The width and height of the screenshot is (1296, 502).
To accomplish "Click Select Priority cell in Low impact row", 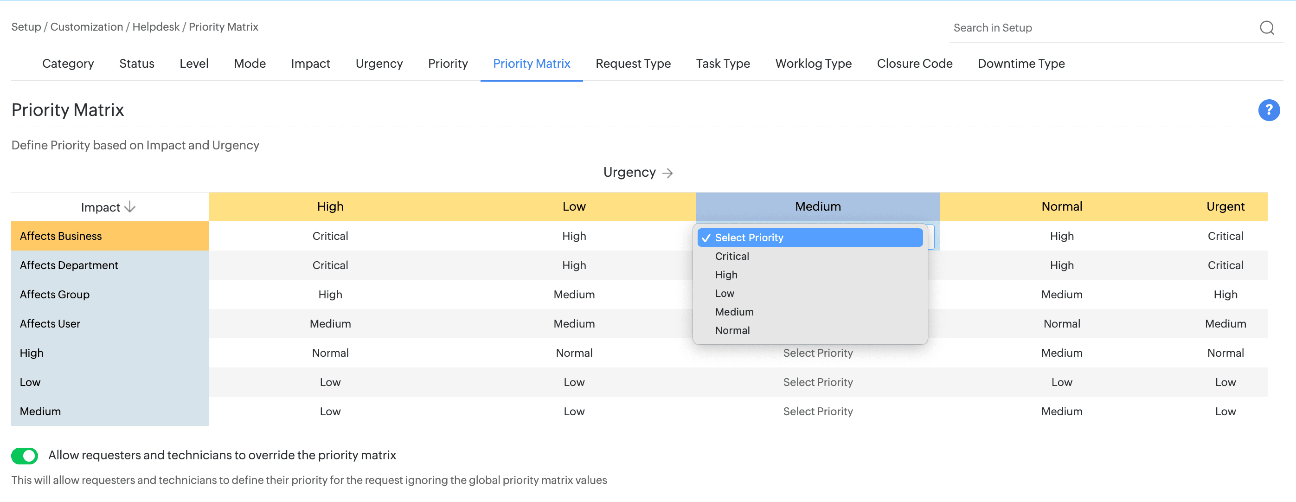I will [818, 382].
